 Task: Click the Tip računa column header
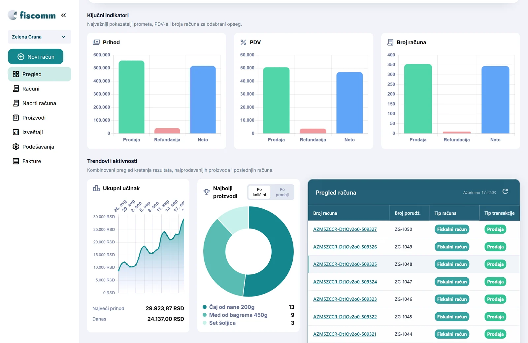pyautogui.click(x=454, y=213)
